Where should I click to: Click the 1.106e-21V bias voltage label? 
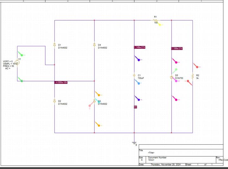(177, 49)
